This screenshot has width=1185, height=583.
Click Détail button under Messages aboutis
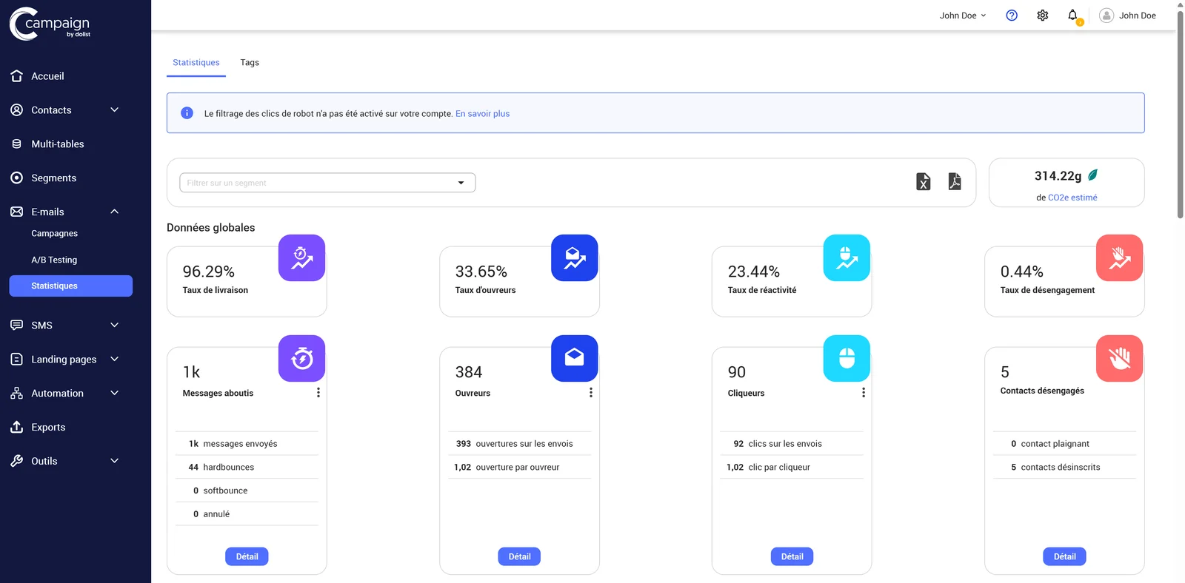click(247, 556)
